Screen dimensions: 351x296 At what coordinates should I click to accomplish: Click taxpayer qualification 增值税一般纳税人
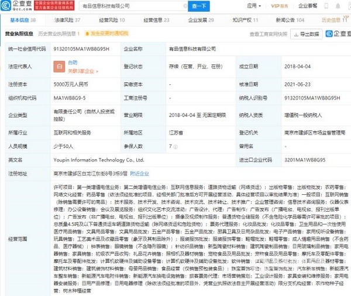click(303, 115)
